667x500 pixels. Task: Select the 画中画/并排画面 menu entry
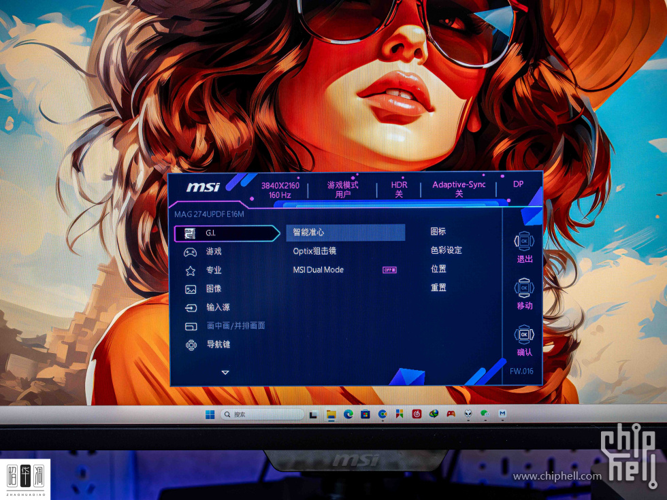tap(225, 326)
